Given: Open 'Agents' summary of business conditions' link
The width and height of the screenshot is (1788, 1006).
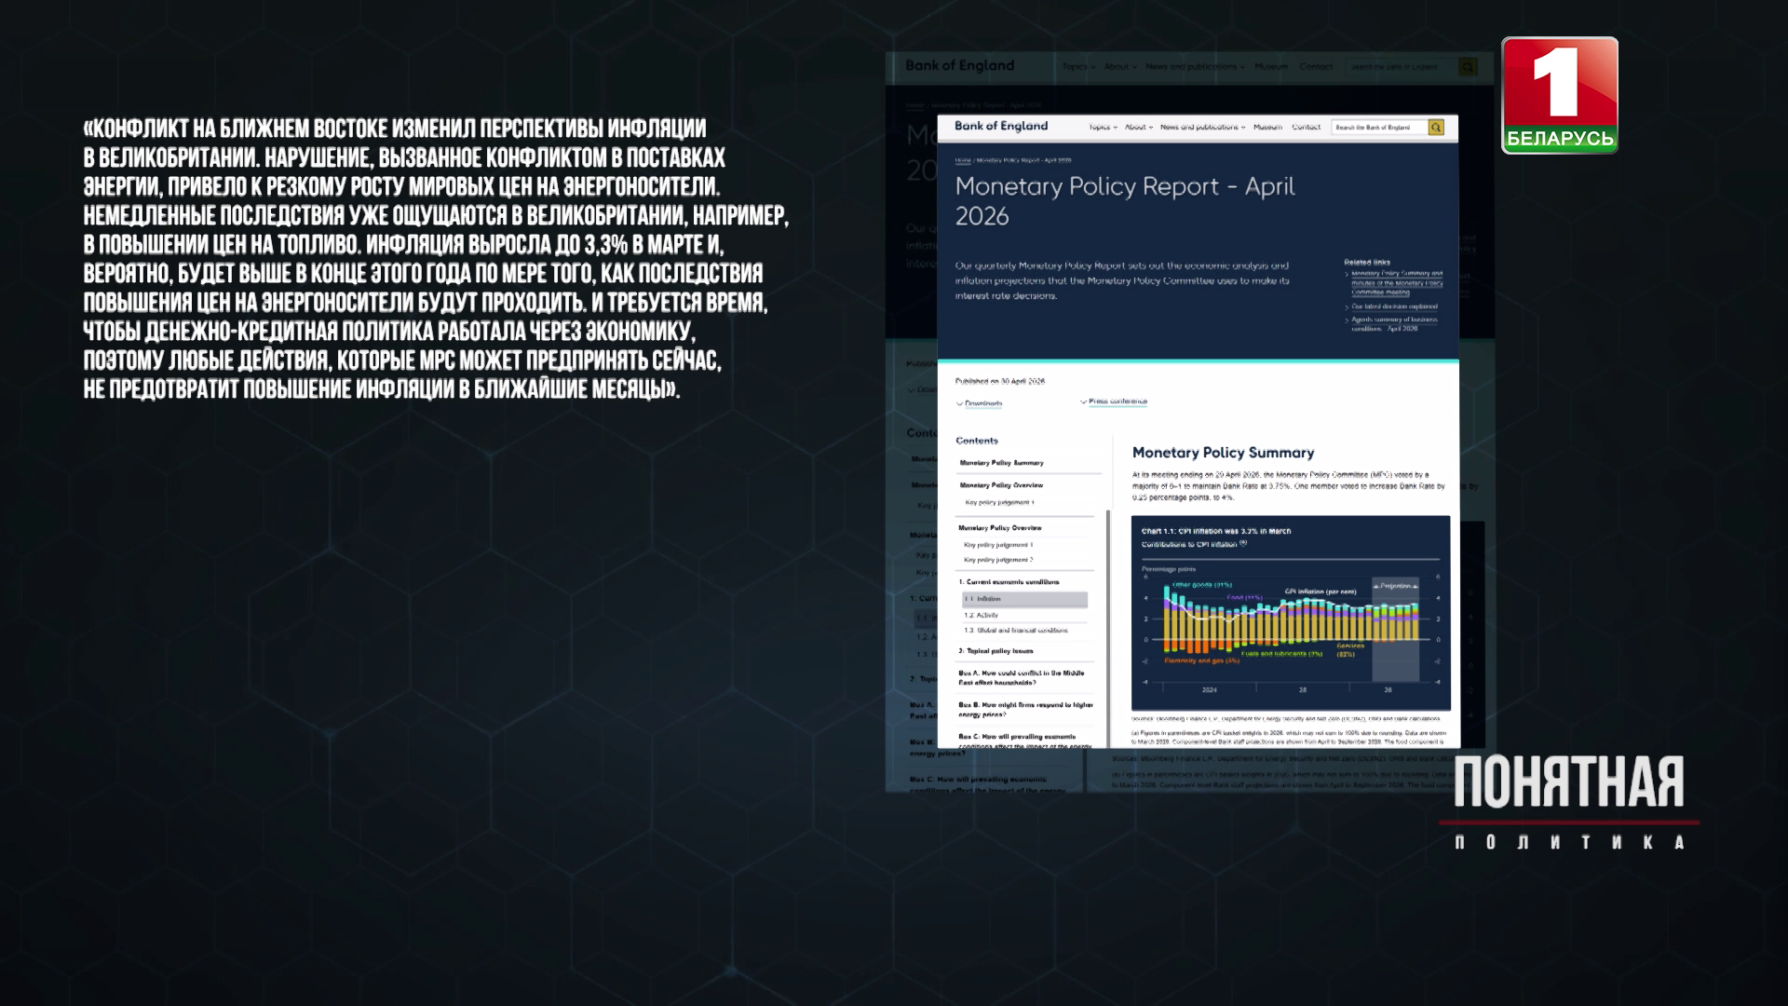Looking at the screenshot, I should [1394, 324].
